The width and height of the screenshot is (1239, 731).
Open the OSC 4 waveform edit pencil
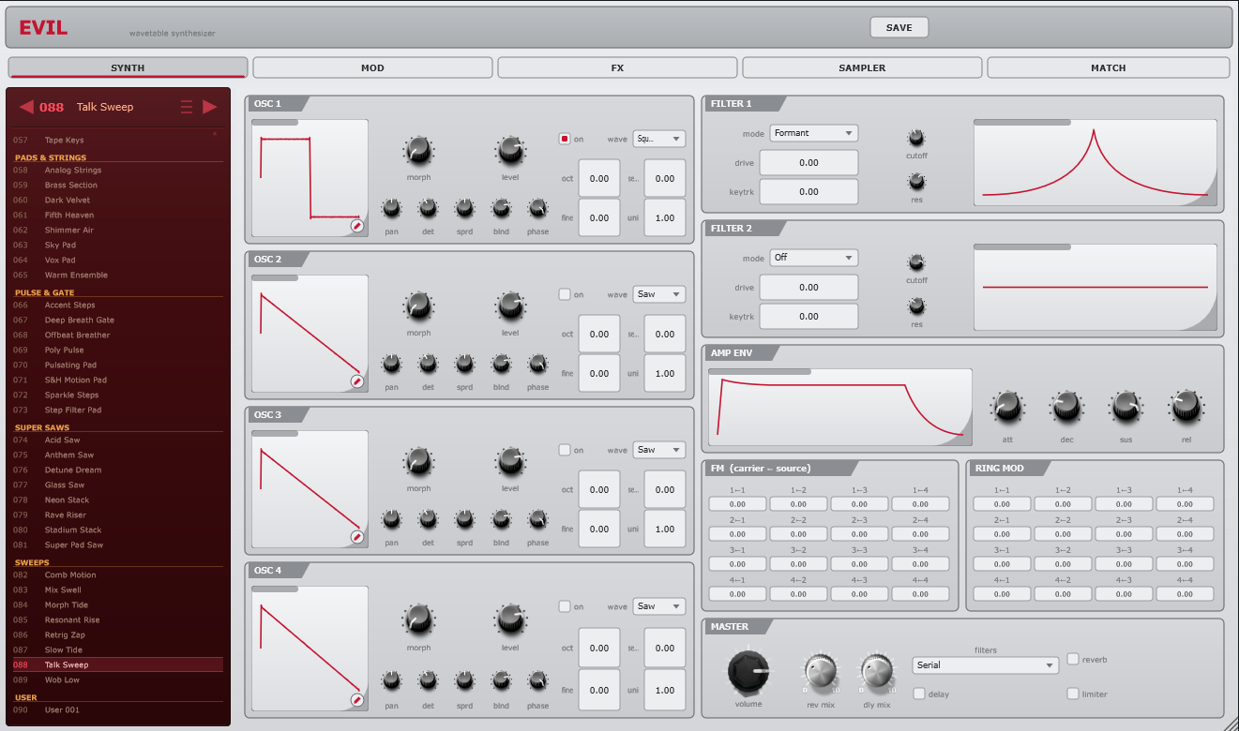(357, 700)
